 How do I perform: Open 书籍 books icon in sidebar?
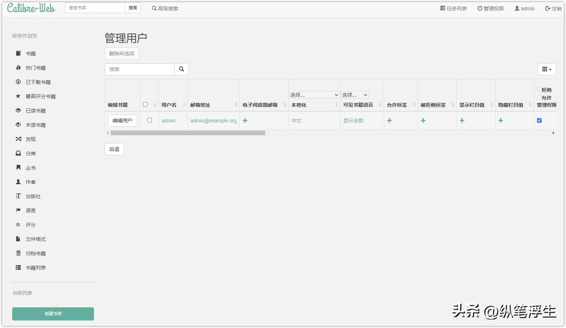pyautogui.click(x=18, y=53)
